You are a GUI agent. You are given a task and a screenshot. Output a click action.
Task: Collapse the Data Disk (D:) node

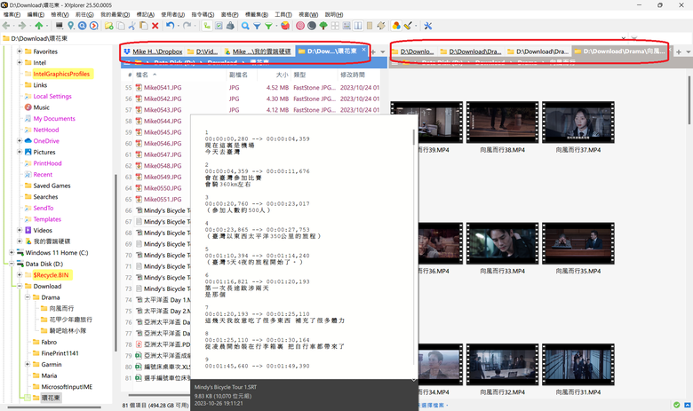11,264
